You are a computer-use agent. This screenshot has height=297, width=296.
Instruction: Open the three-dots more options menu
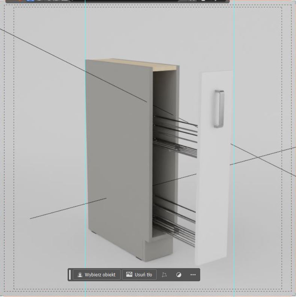(193, 274)
